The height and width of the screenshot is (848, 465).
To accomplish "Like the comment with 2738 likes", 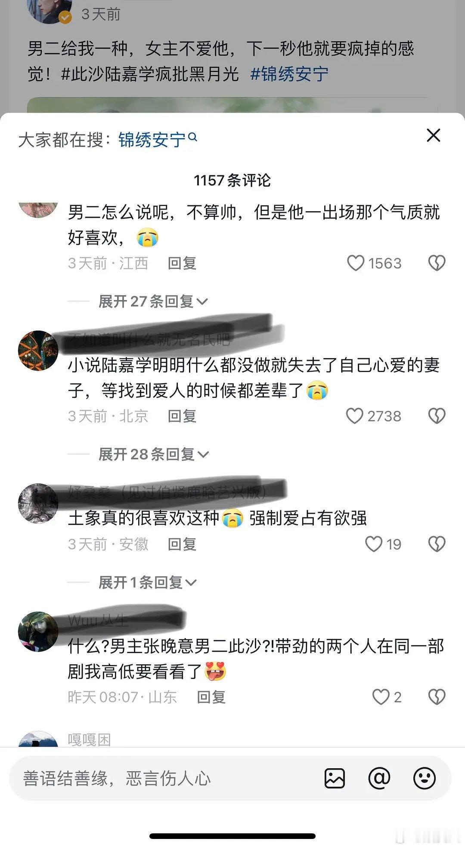I will pyautogui.click(x=355, y=416).
